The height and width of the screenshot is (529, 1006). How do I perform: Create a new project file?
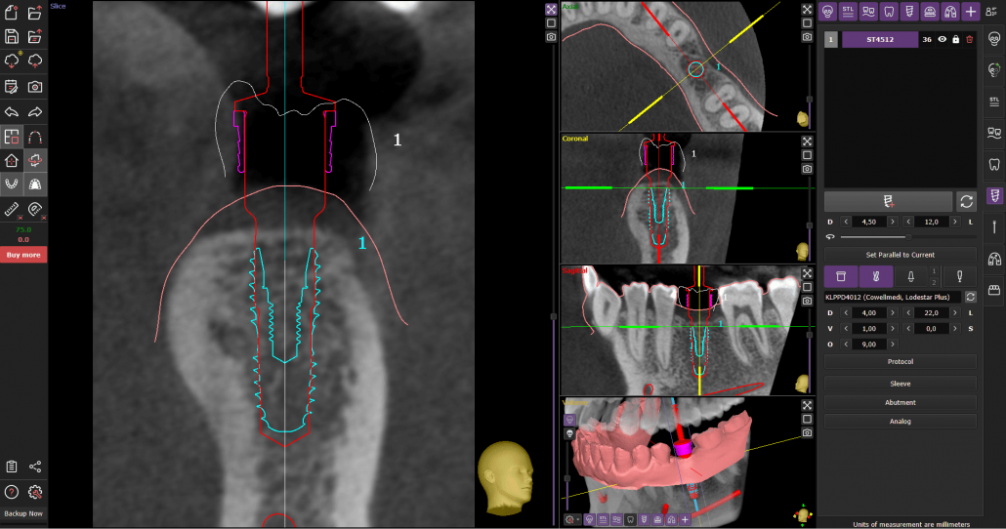[x=12, y=12]
